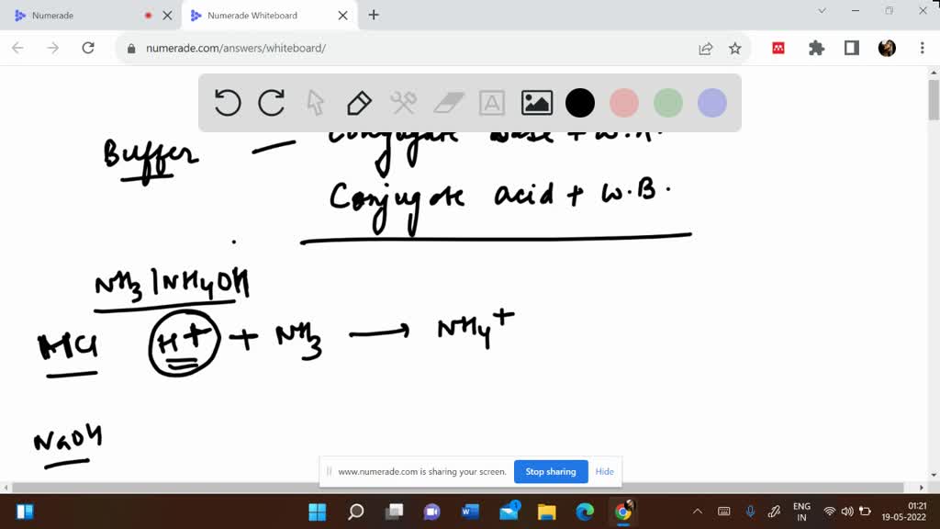This screenshot has width=940, height=529.
Task: Select the Pointer tool
Action: 315,103
